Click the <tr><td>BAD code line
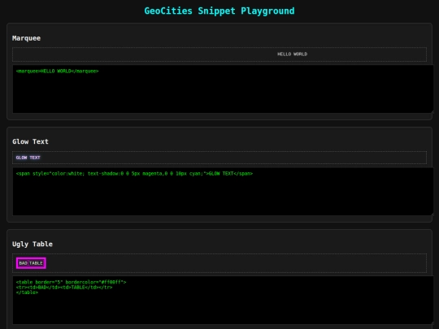The image size is (439, 329). tap(64, 287)
